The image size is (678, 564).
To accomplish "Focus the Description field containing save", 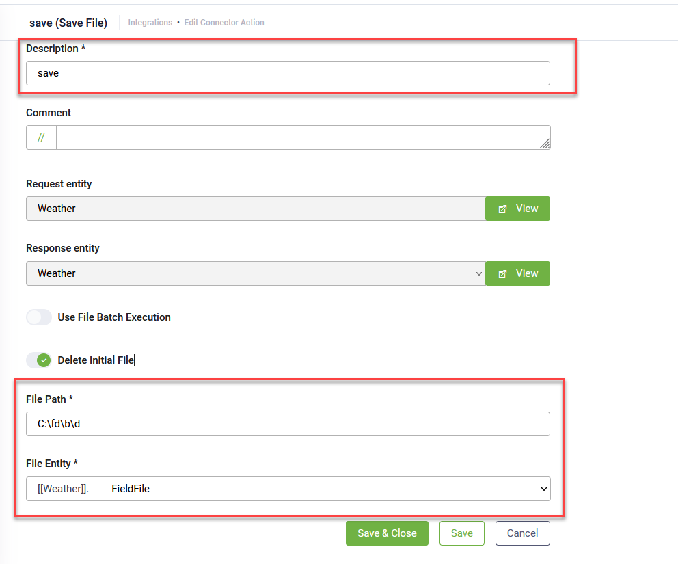I will point(288,73).
